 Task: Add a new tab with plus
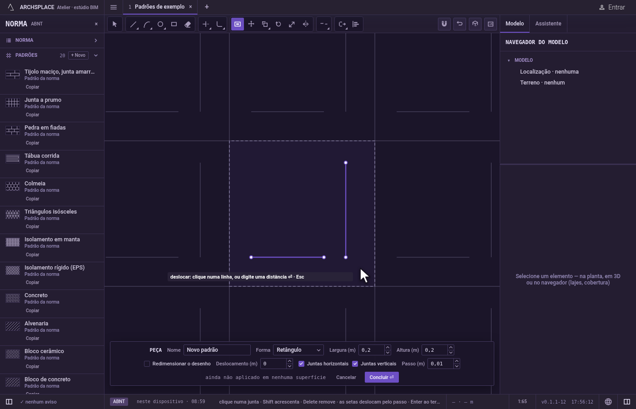(207, 7)
